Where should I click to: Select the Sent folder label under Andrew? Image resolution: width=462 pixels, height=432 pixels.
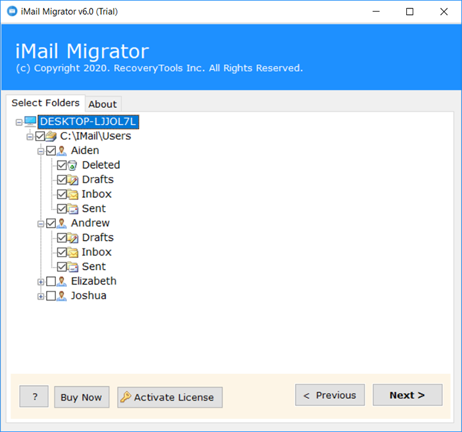coord(94,266)
